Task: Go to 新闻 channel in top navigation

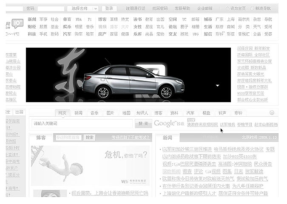Action: 32,20
